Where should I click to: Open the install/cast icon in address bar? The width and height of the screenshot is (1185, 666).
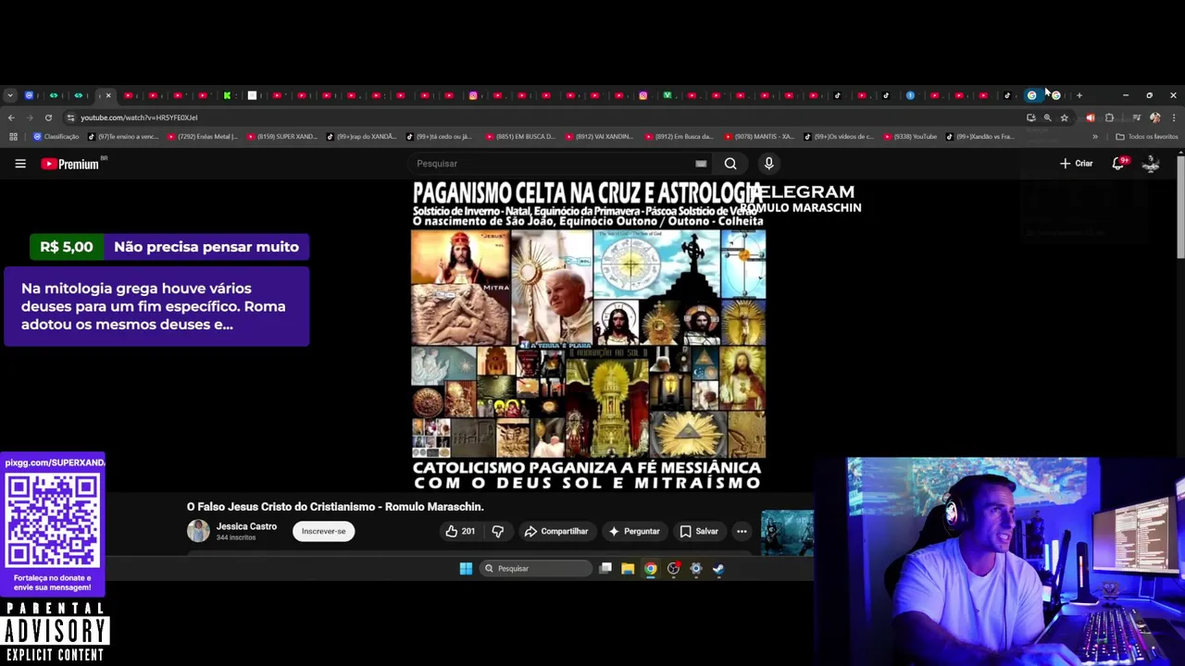click(x=1030, y=117)
